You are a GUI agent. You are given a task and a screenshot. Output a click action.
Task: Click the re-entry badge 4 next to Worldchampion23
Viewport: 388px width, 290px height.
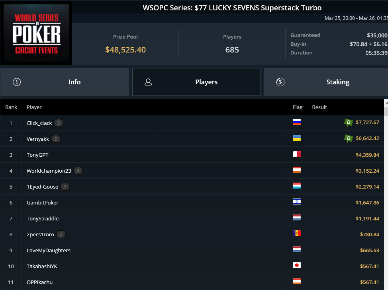point(78,171)
